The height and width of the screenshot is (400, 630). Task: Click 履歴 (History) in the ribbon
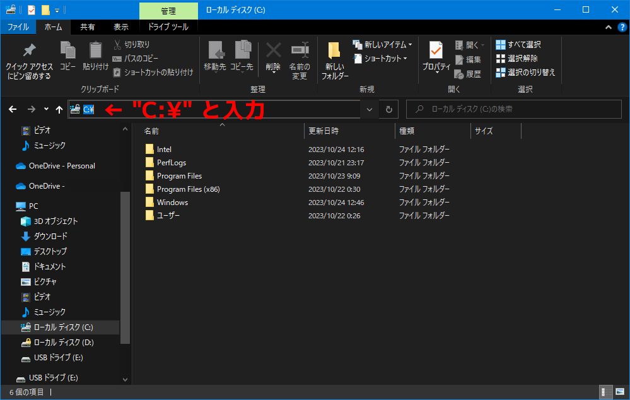468,74
